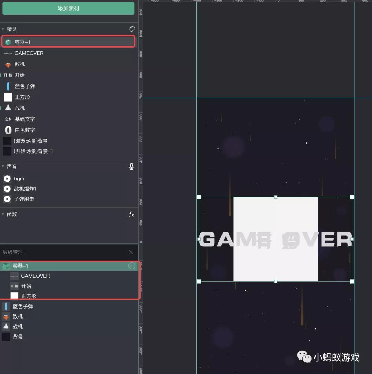Click the (游戏场景)背景 thumbnail

[x=8, y=141]
